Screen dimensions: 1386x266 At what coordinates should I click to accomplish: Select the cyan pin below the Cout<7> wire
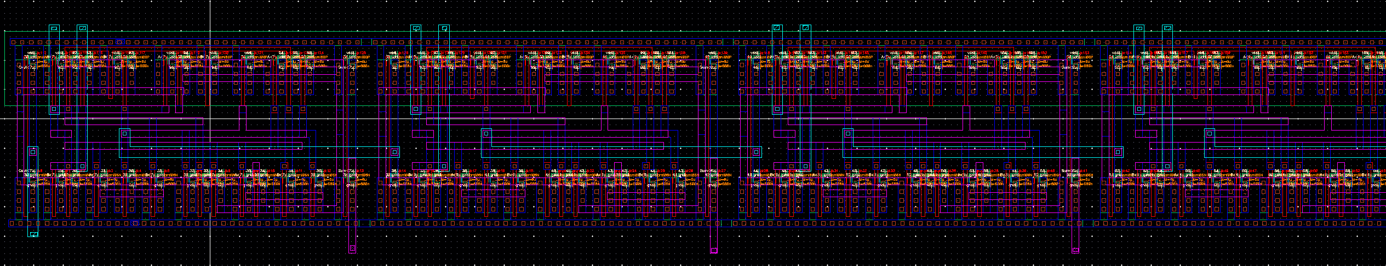[33, 234]
